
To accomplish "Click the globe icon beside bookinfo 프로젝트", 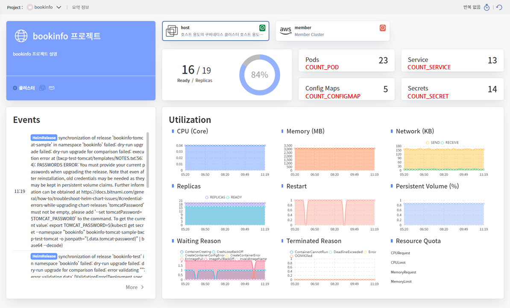I will [x=21, y=36].
